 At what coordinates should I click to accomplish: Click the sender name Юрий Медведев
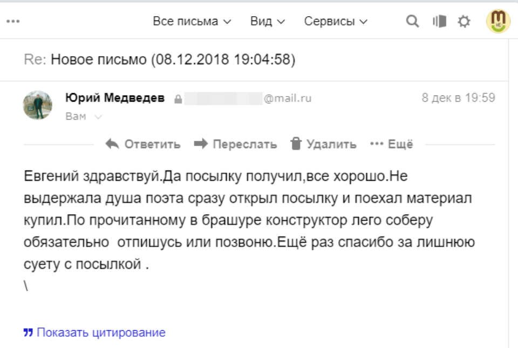pyautogui.click(x=115, y=98)
